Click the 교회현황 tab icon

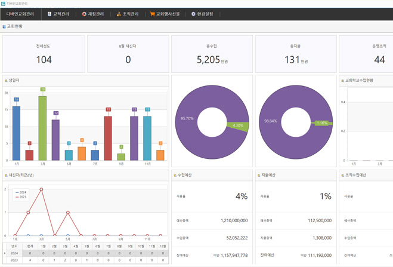click(x=4, y=26)
